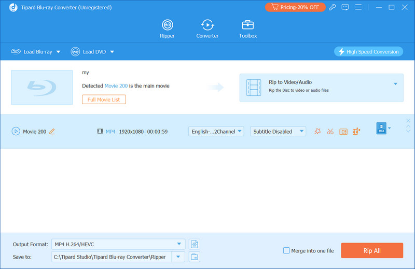
Task: Open custom profile settings icon
Action: (x=195, y=244)
